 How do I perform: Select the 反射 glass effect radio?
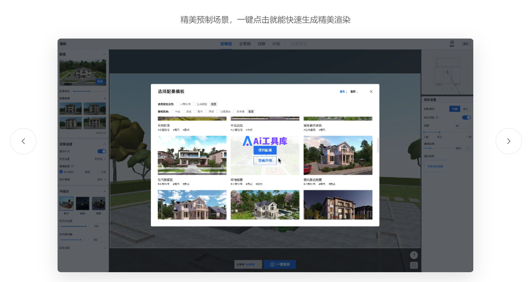point(98,172)
